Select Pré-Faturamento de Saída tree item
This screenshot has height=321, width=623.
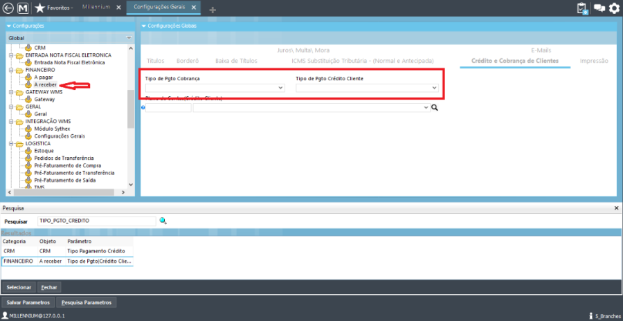pos(65,180)
